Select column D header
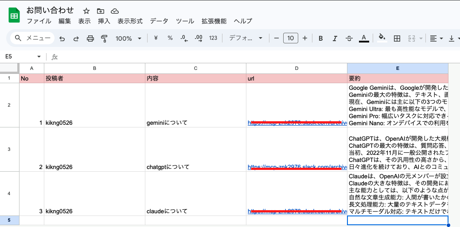 pos(296,68)
